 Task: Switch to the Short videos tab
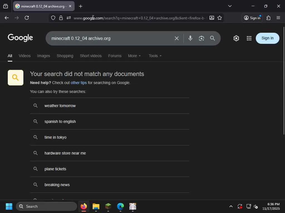click(91, 56)
